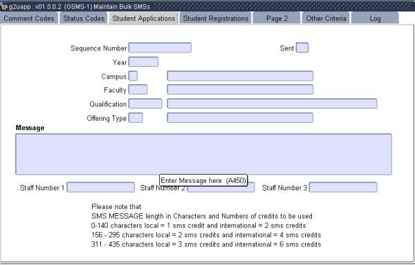415x265 pixels.
Task: Click the Offering Type code field
Action: tap(136, 118)
